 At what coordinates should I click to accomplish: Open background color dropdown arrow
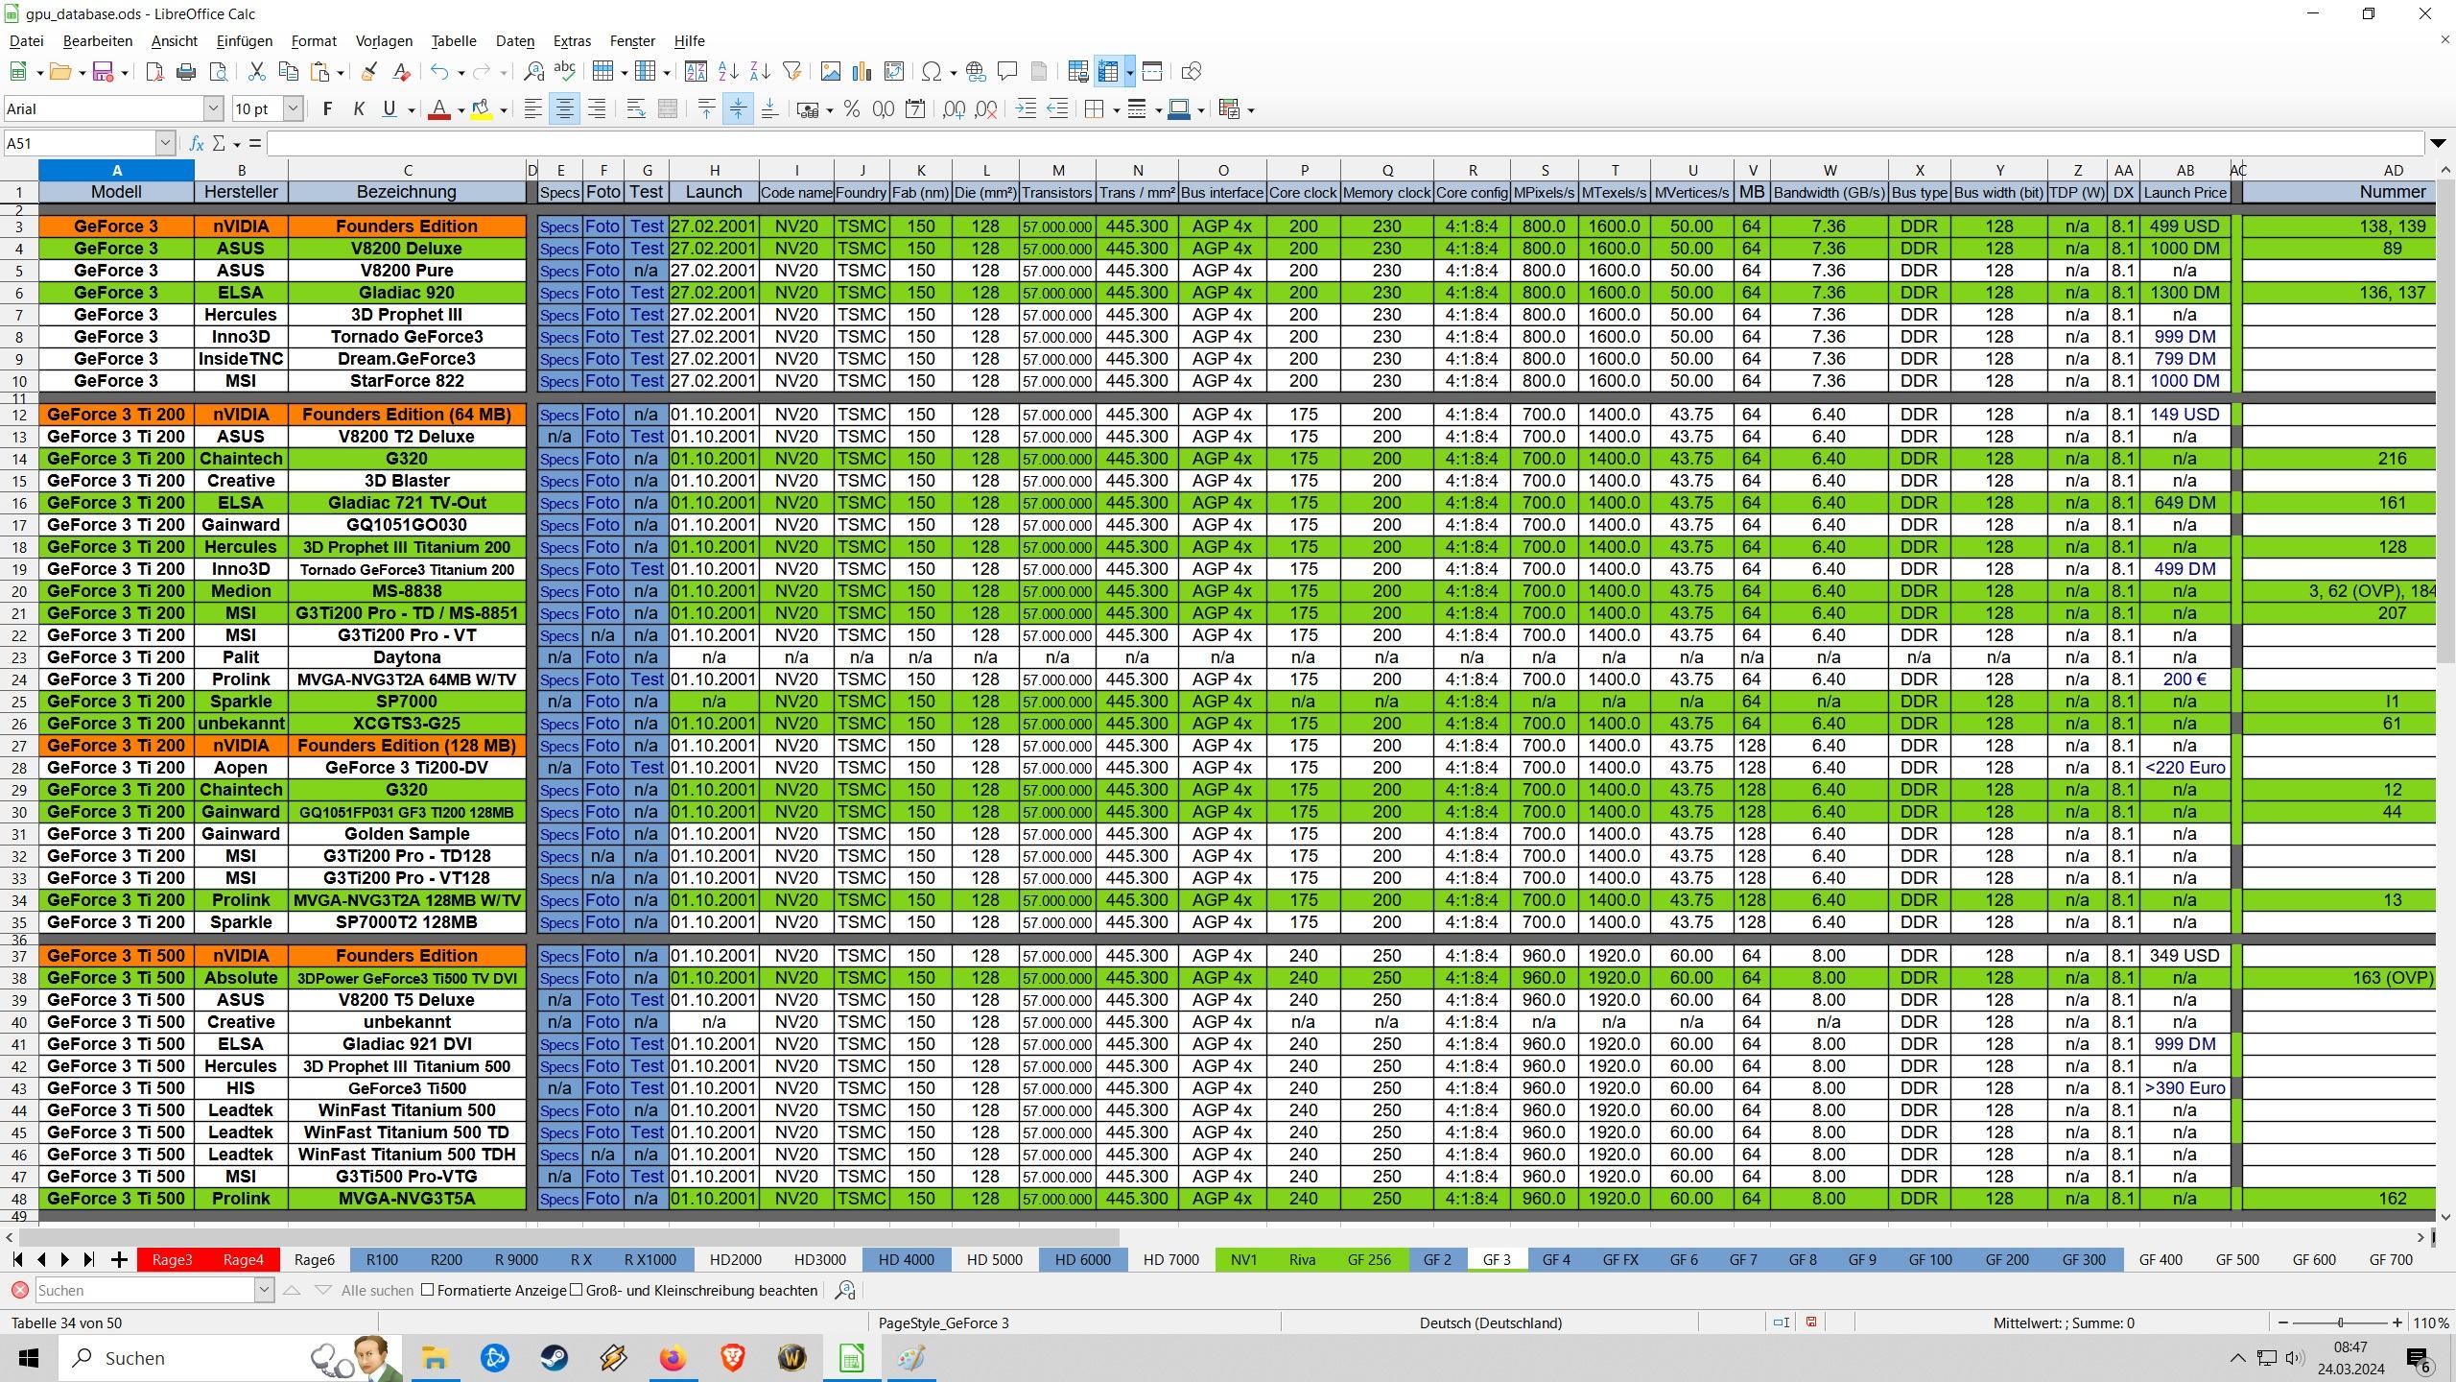[503, 110]
